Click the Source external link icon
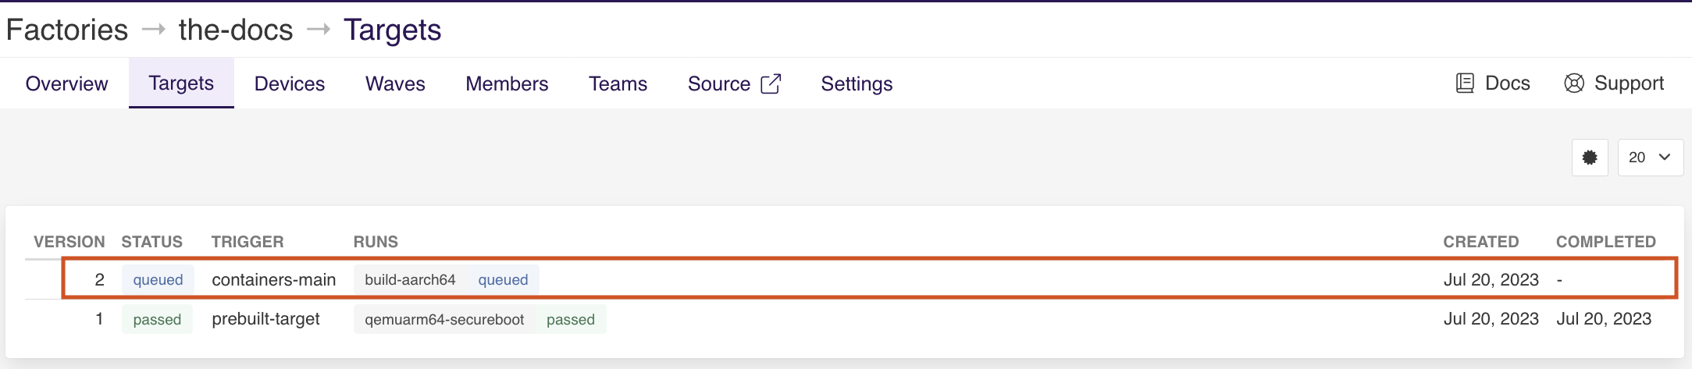1692x369 pixels. click(771, 83)
